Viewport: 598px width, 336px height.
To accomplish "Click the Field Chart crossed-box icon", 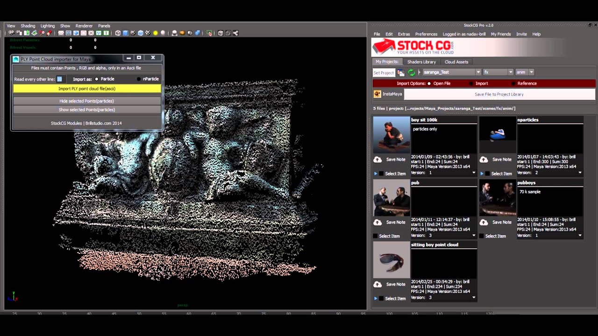I will pos(91,33).
